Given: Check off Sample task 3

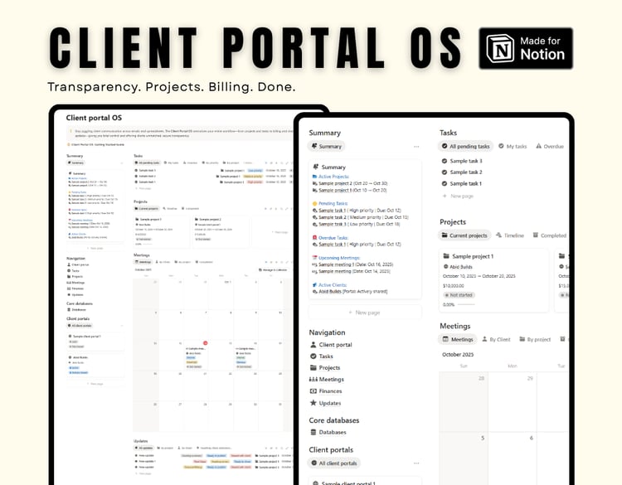Looking at the screenshot, I should point(445,161).
